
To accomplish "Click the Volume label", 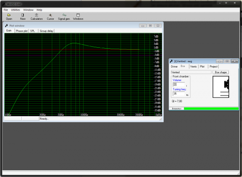I will 177,80.
